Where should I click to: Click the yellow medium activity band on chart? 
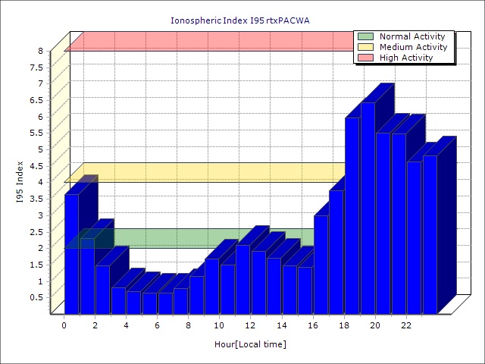(205, 172)
